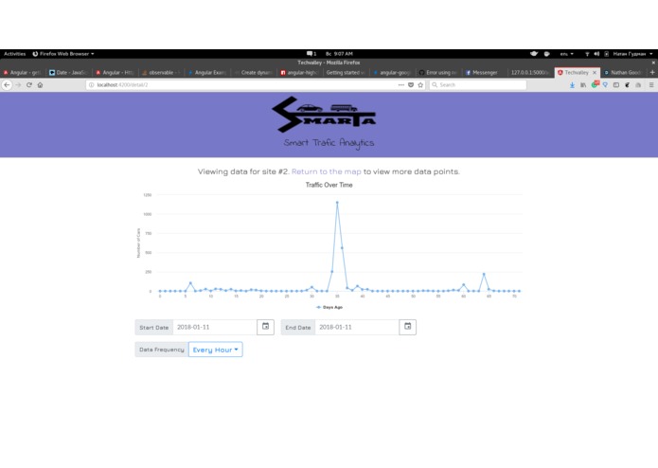The height and width of the screenshot is (468, 658).
Task: Open the Library icon in the toolbar
Action: point(583,84)
